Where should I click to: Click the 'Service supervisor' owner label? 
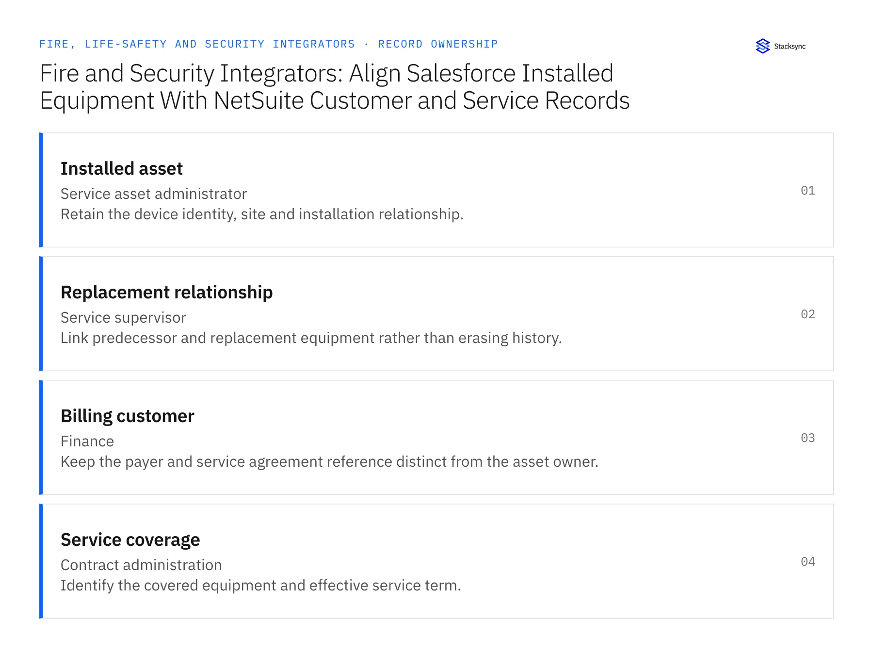(123, 317)
